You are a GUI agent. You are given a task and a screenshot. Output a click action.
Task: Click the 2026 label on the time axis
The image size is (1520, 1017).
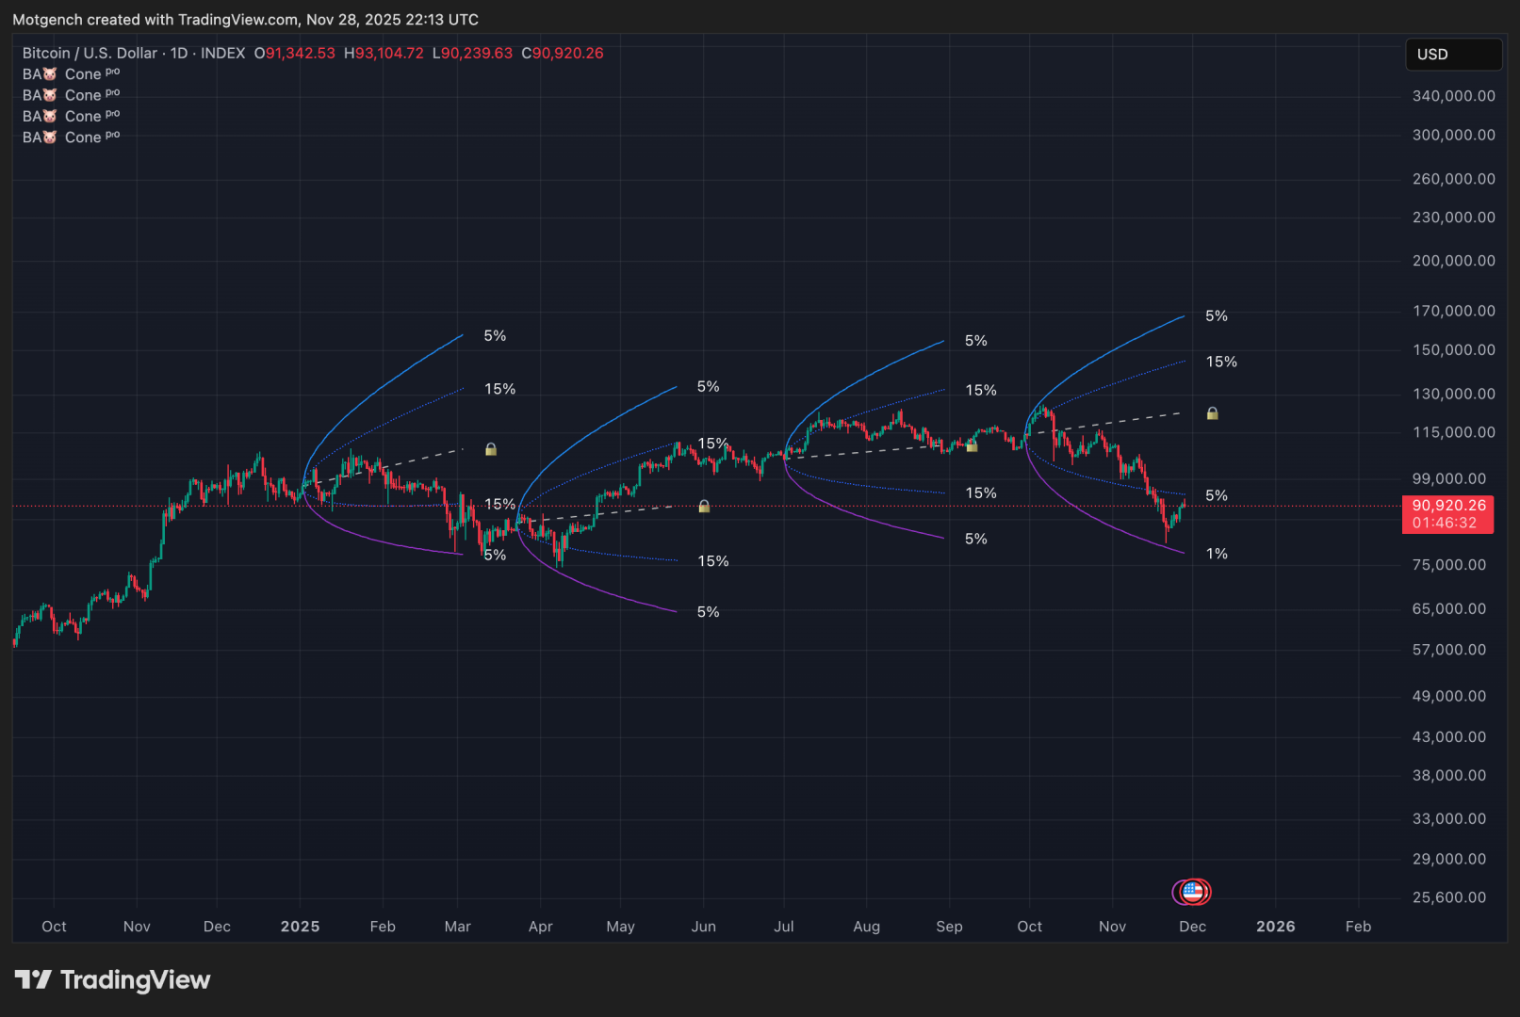pos(1275,927)
